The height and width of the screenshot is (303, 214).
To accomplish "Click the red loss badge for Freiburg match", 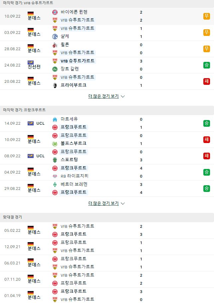I will (206, 81).
